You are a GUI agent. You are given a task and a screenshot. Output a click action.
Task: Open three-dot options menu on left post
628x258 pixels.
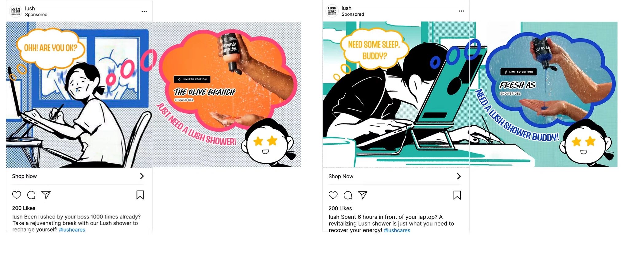coord(144,11)
